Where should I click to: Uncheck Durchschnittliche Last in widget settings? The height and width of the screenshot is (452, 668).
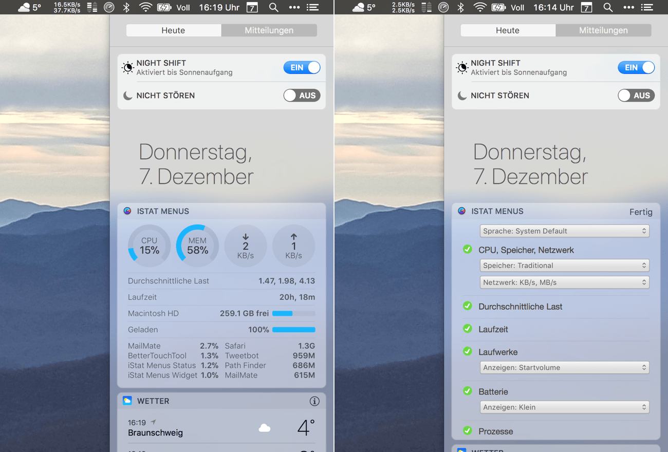(468, 306)
